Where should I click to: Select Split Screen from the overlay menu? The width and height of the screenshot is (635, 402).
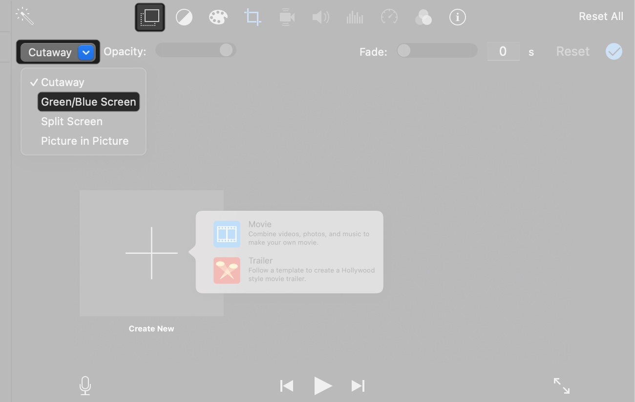[72, 121]
